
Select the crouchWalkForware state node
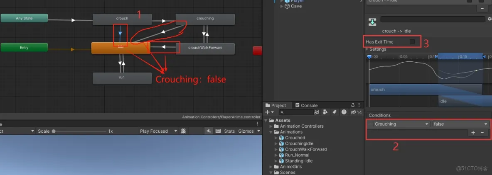pyautogui.click(x=205, y=49)
